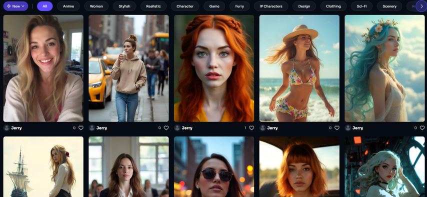Open the woman wearing sunglasses thumbnail
Screen dimensions: 427x197
[x=214, y=167]
